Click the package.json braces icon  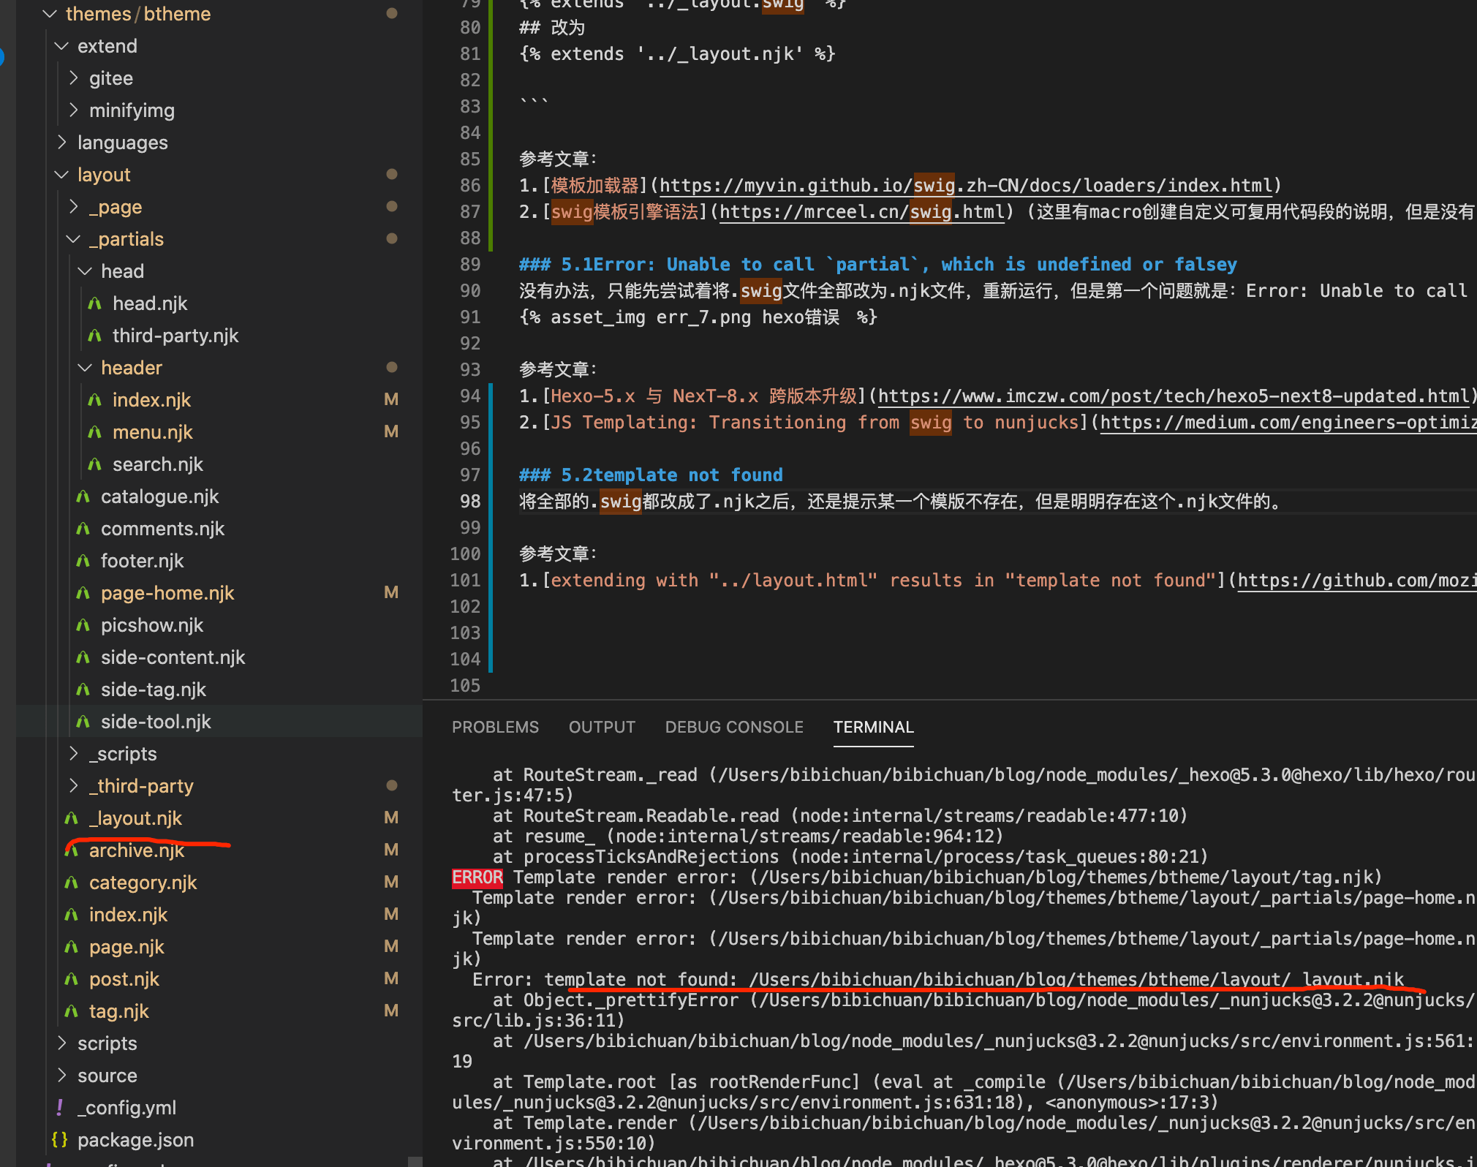point(60,1139)
